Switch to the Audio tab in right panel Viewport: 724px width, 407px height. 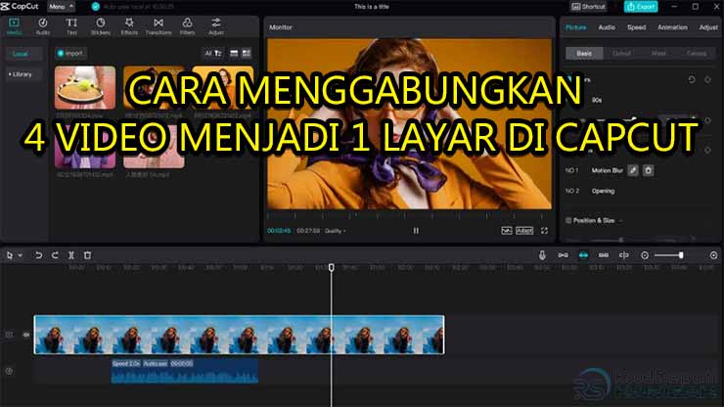pos(607,27)
